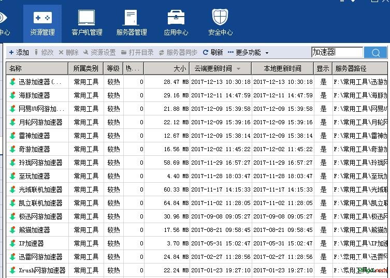Click 较热 level in 至玩加速器 row
This screenshot has height=278, width=390.
(x=113, y=176)
